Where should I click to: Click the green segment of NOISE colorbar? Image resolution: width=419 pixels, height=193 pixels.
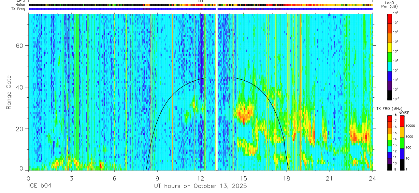[402, 143]
